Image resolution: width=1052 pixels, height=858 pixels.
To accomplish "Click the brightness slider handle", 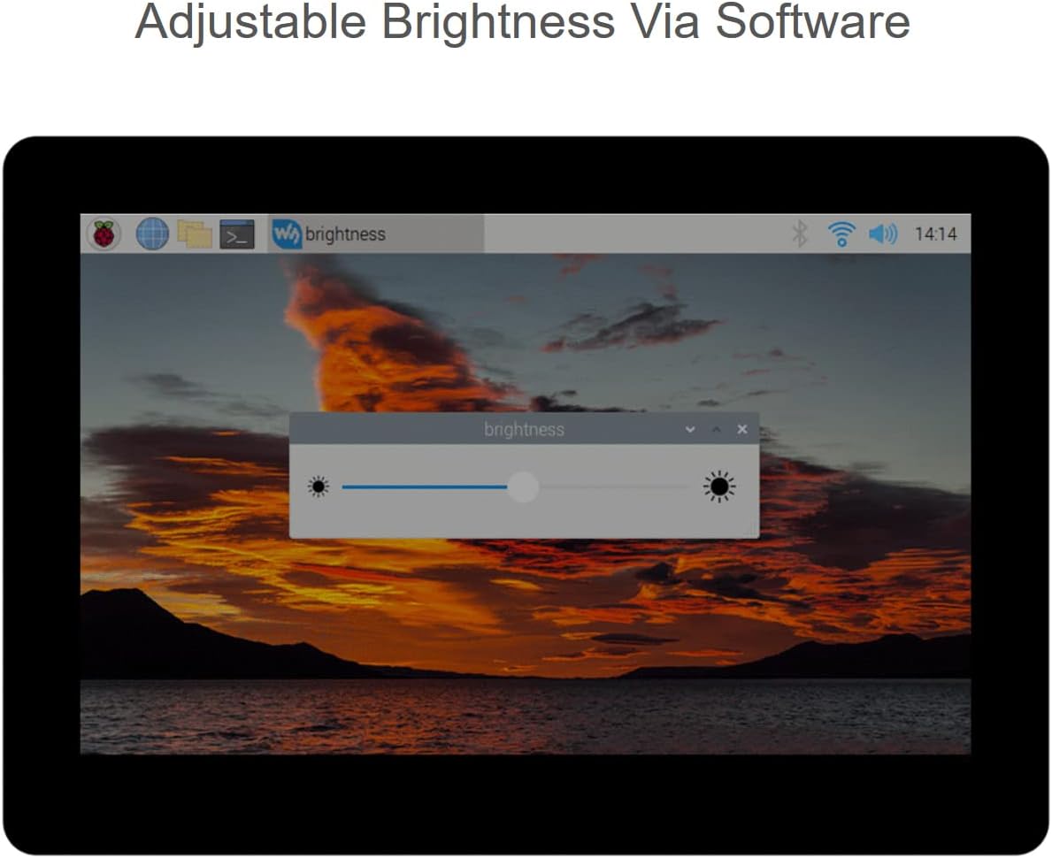I will tap(523, 486).
